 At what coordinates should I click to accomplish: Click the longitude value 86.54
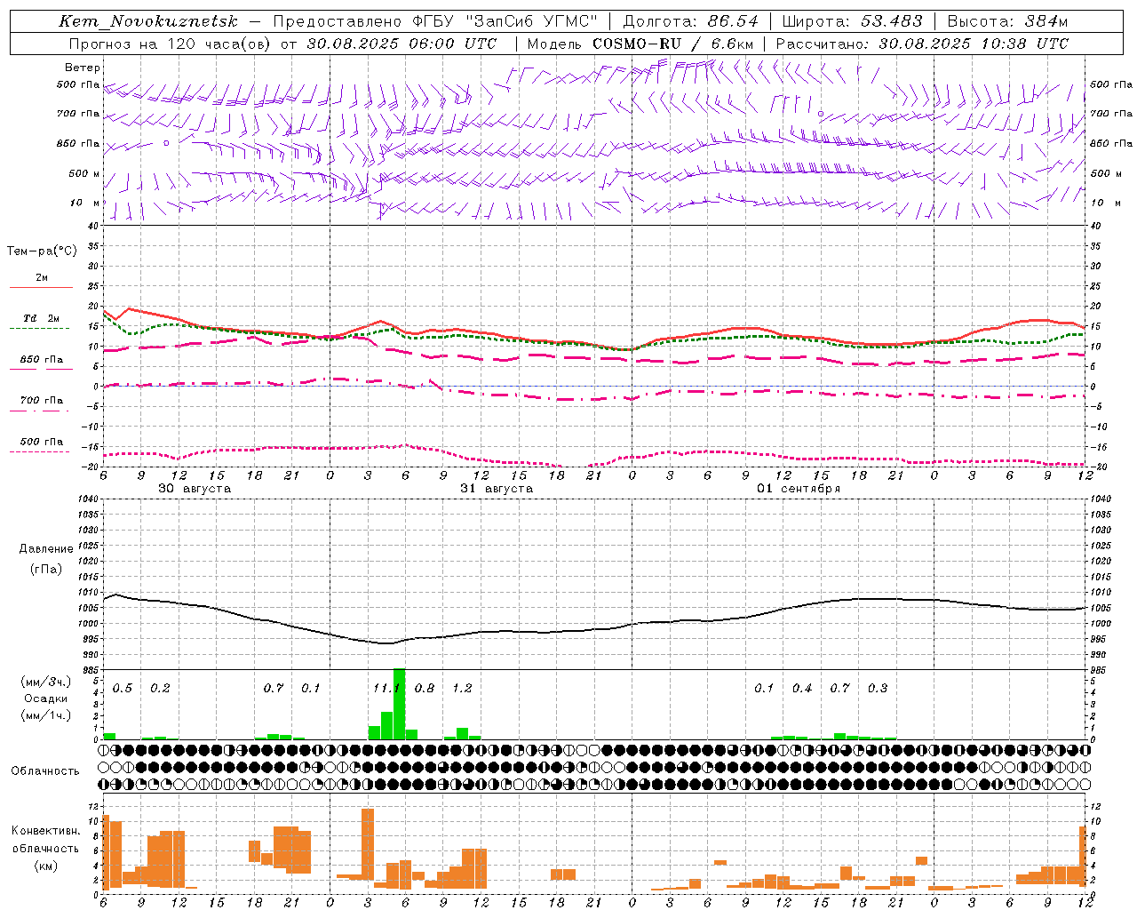click(734, 21)
